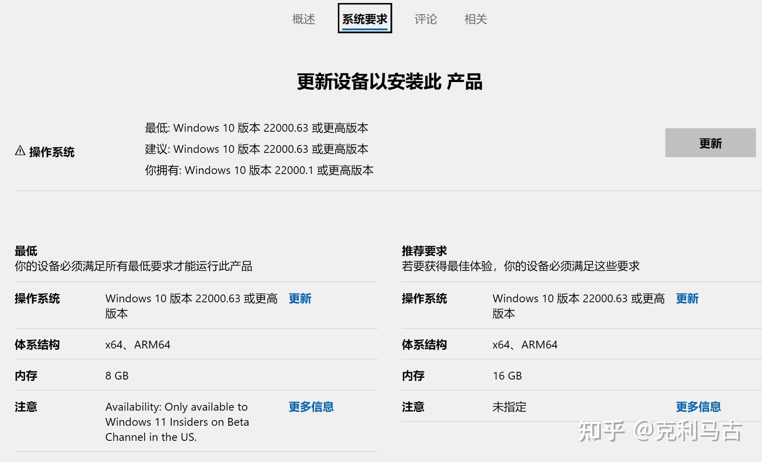Image resolution: width=762 pixels, height=462 pixels.
Task: Select the 系统要求 tab
Action: 365,19
